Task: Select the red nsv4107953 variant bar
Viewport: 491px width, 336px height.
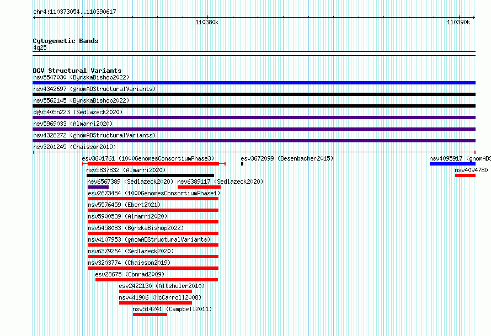Action: point(153,245)
